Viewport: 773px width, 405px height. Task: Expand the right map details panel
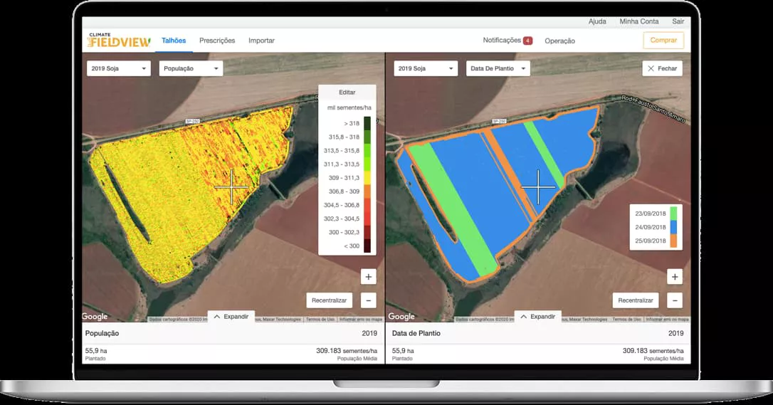coord(538,317)
